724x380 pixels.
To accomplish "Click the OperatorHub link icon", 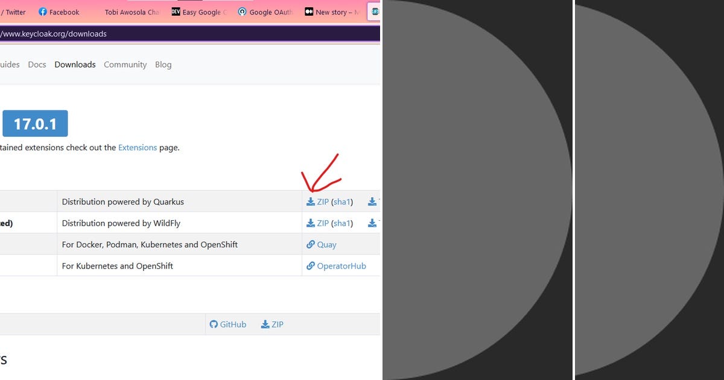I will (311, 265).
